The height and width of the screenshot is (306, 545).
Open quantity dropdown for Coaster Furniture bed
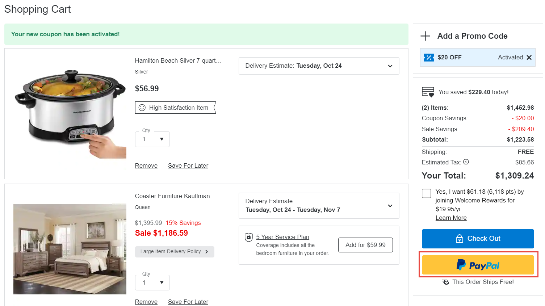pyautogui.click(x=152, y=283)
